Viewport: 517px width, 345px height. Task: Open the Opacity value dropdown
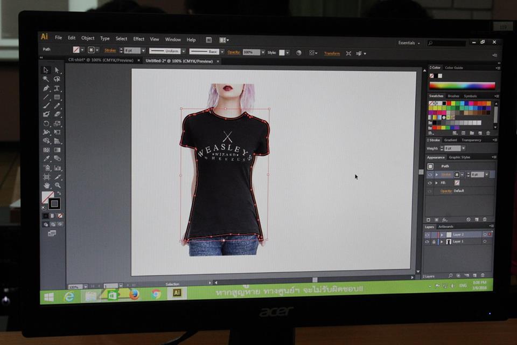263,52
